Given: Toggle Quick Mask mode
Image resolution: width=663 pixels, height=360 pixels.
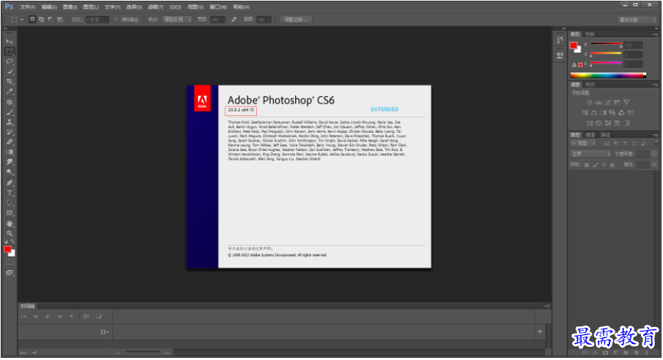Looking at the screenshot, I should tap(10, 262).
